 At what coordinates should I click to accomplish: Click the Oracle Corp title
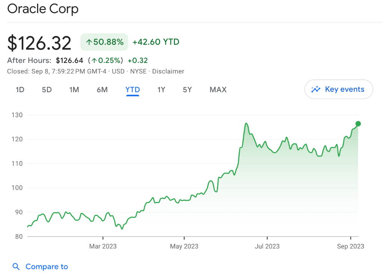tap(43, 9)
